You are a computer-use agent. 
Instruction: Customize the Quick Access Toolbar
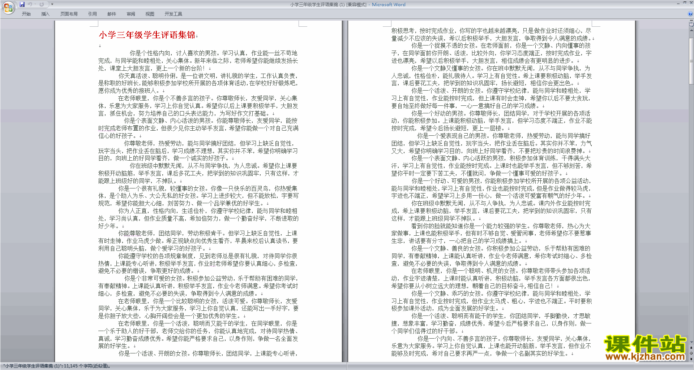52,4
